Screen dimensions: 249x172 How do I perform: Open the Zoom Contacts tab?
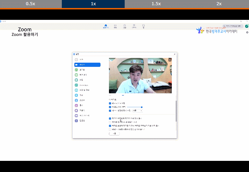coord(134,26)
